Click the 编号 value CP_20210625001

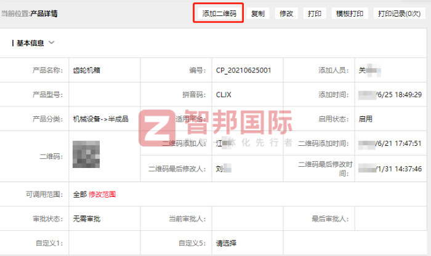point(243,70)
